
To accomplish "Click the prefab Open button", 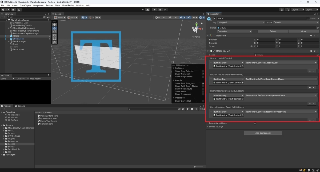I will click(x=304, y=31).
